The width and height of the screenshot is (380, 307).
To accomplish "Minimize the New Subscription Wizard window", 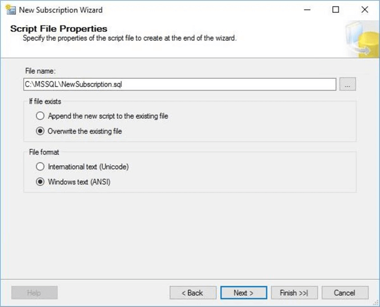I will 309,10.
